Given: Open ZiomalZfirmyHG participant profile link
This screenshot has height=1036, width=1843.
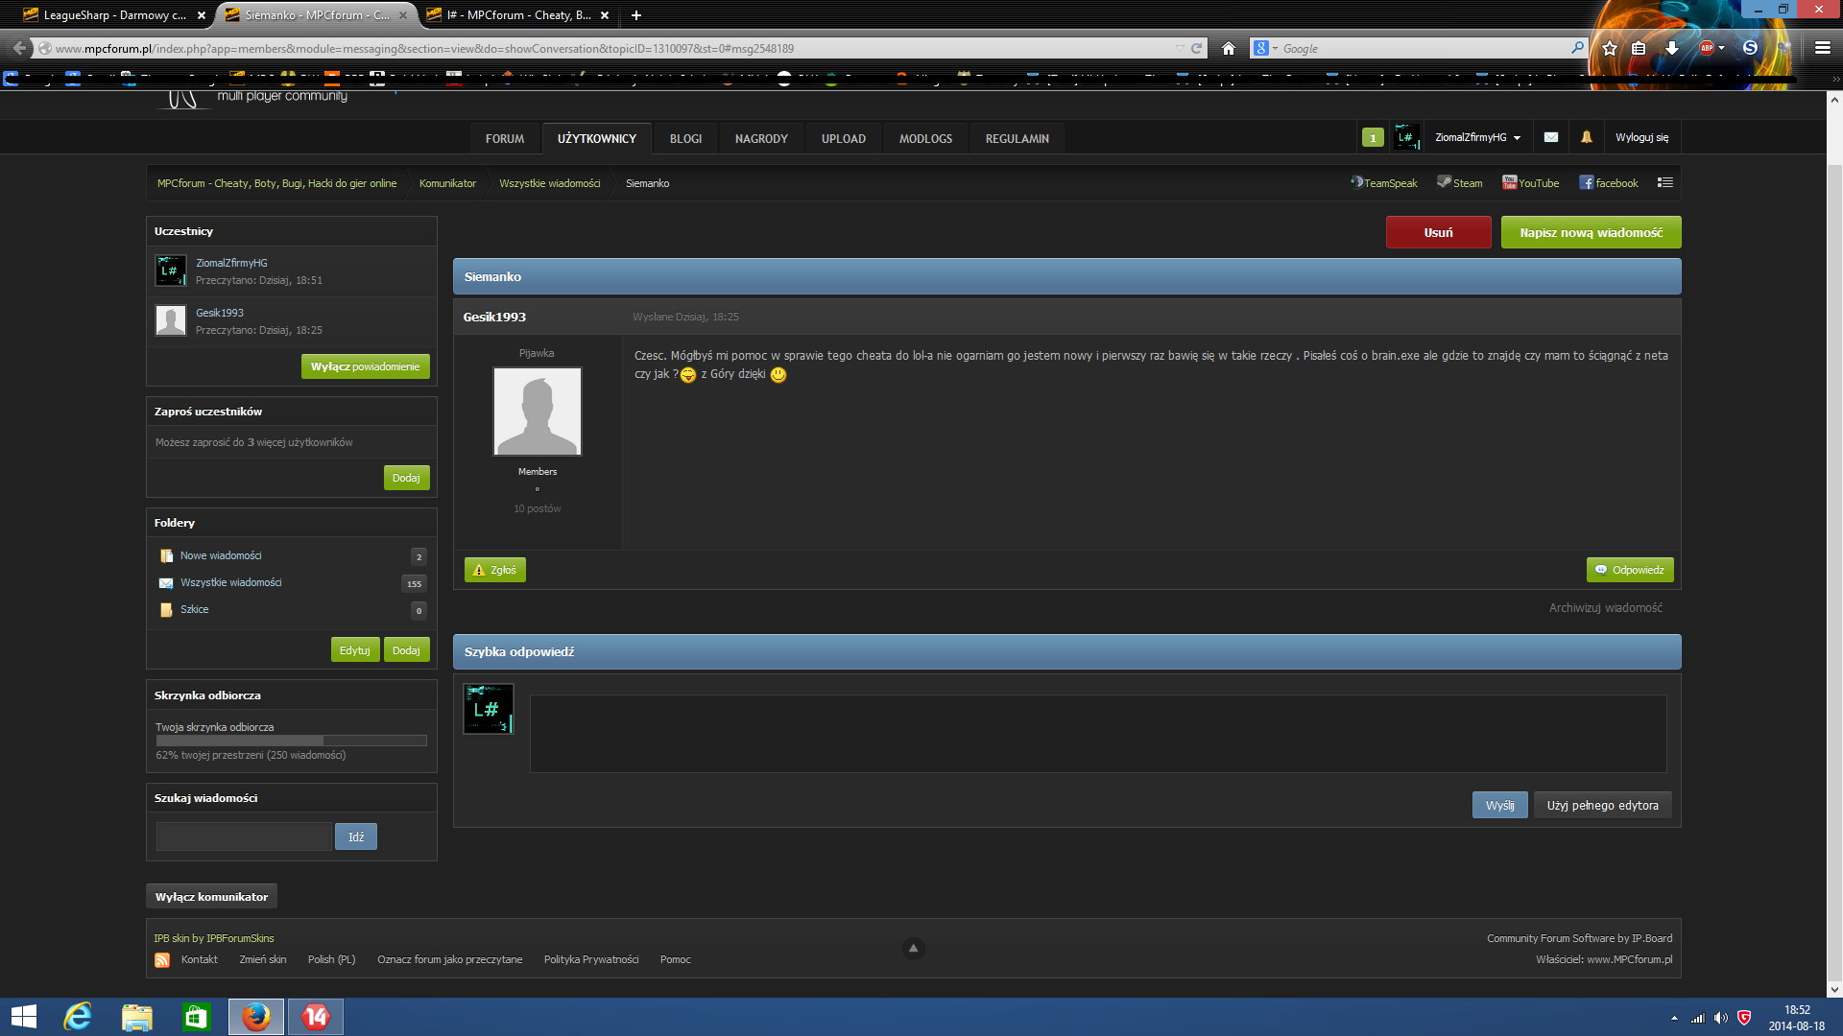Looking at the screenshot, I should 231,263.
